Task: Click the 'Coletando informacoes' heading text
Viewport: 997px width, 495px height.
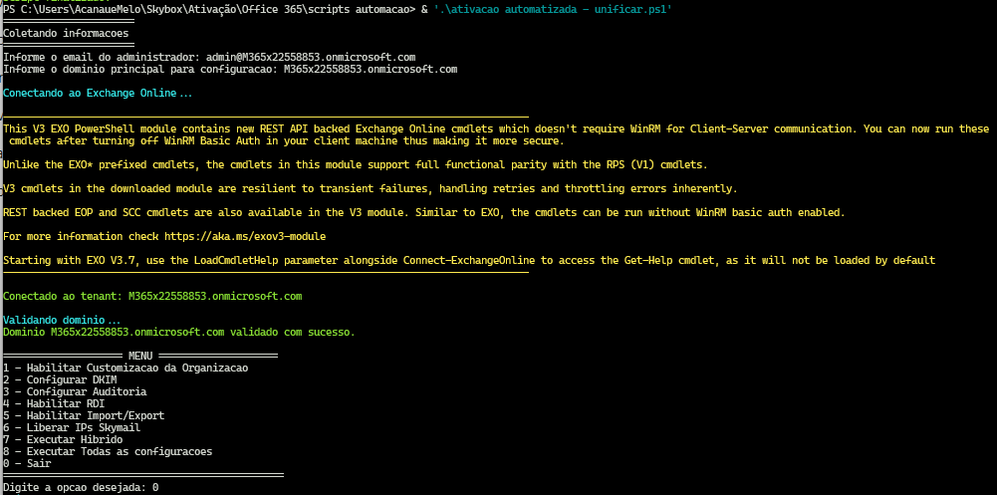Action: [66, 33]
